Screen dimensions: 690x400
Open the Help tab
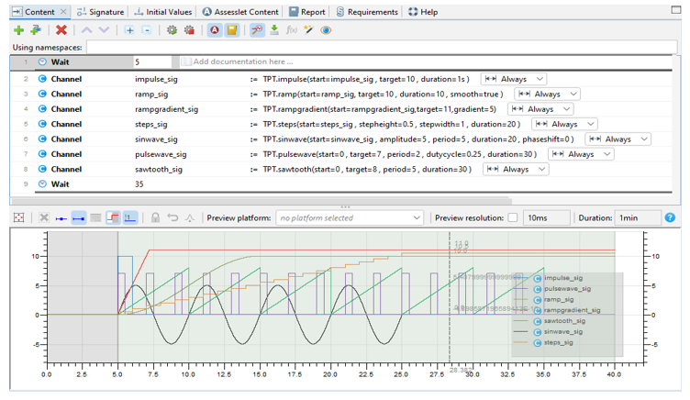423,12
